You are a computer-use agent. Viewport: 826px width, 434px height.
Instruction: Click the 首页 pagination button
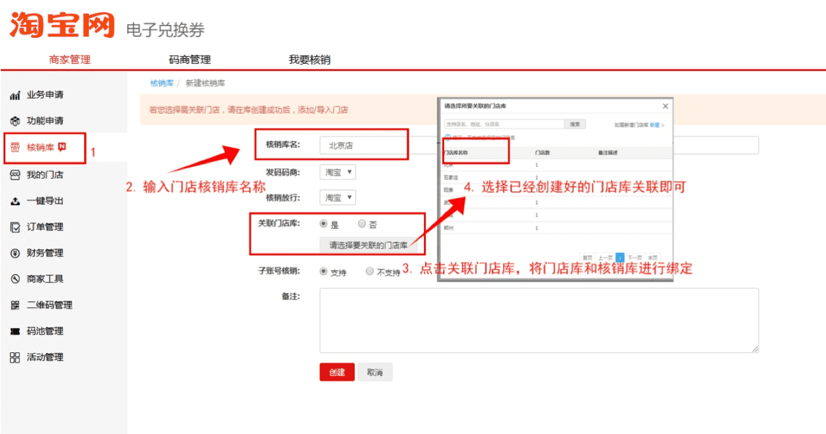coord(587,258)
